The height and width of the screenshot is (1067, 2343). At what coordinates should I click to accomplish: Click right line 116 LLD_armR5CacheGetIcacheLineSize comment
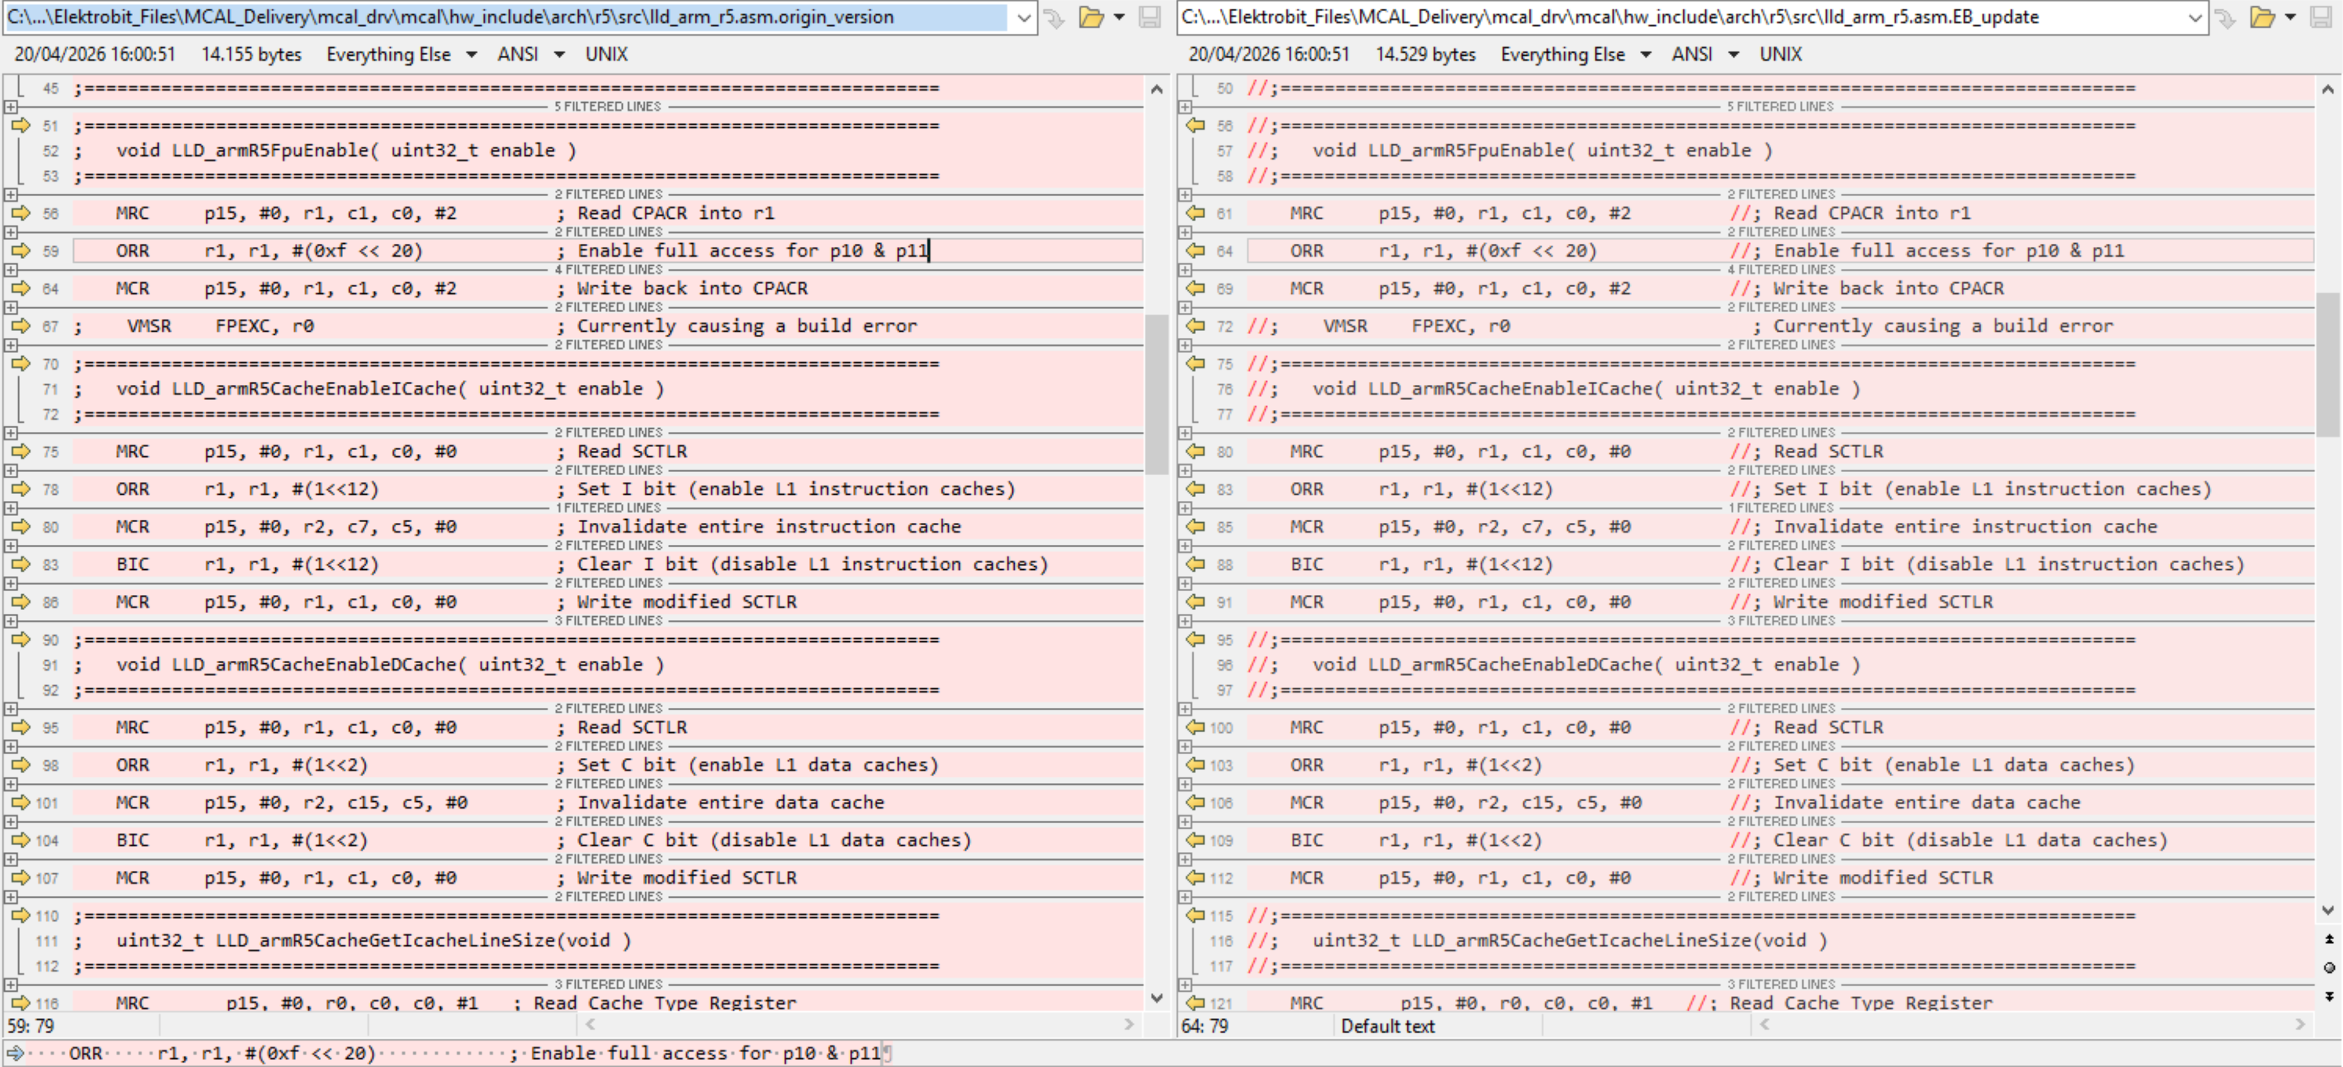(x=1538, y=940)
